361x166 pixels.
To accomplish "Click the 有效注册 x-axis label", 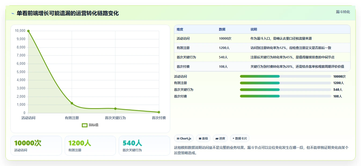I will 72,118.
